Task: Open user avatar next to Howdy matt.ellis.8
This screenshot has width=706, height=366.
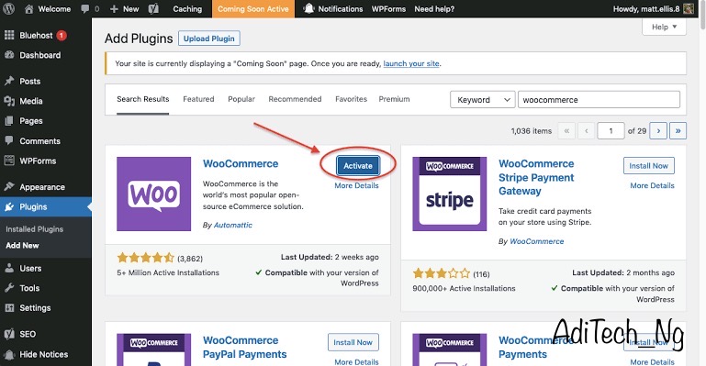Action: pos(689,8)
